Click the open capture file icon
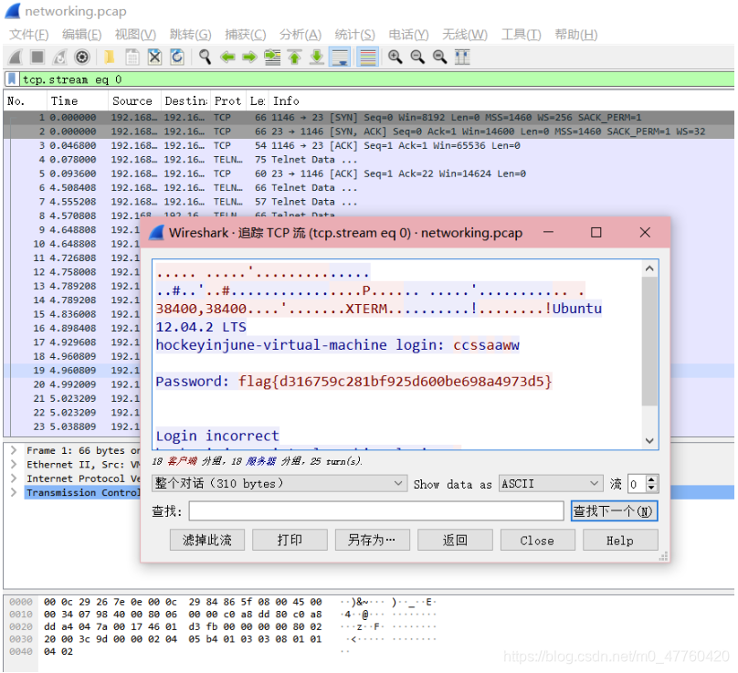Viewport: 738px width, 673px height. point(110,57)
